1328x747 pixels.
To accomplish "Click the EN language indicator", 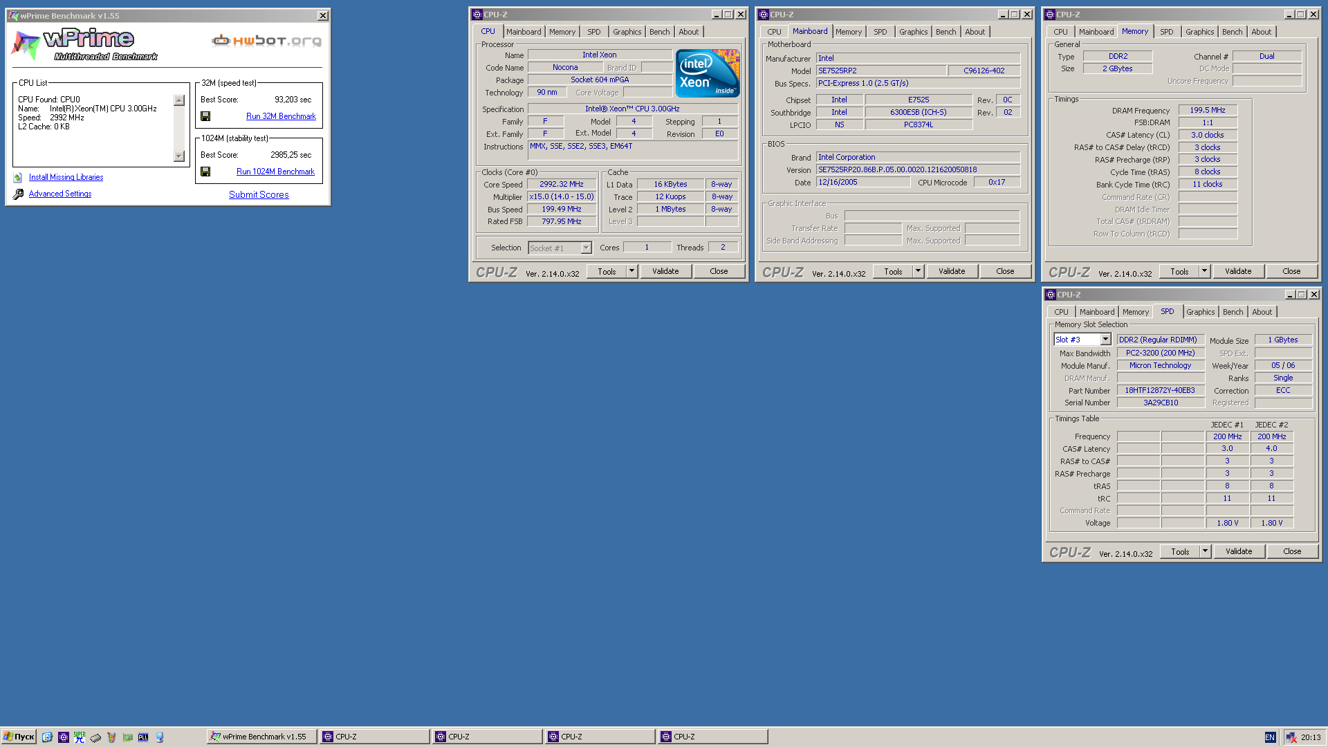I will coord(1270,737).
